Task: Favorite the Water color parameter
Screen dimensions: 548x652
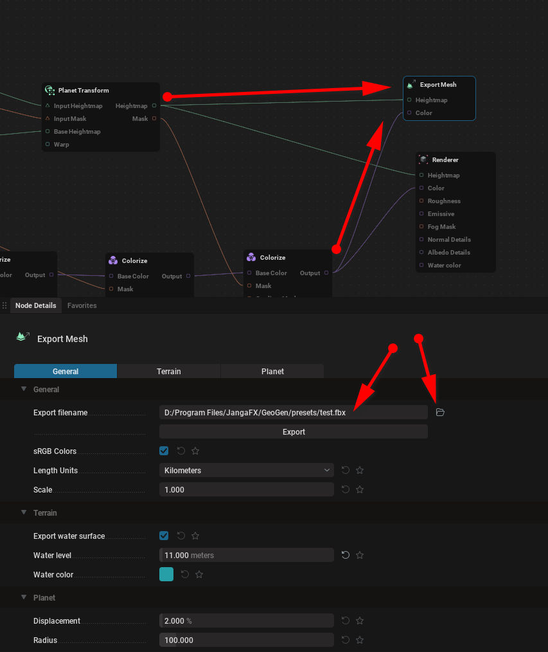Action: tap(199, 575)
